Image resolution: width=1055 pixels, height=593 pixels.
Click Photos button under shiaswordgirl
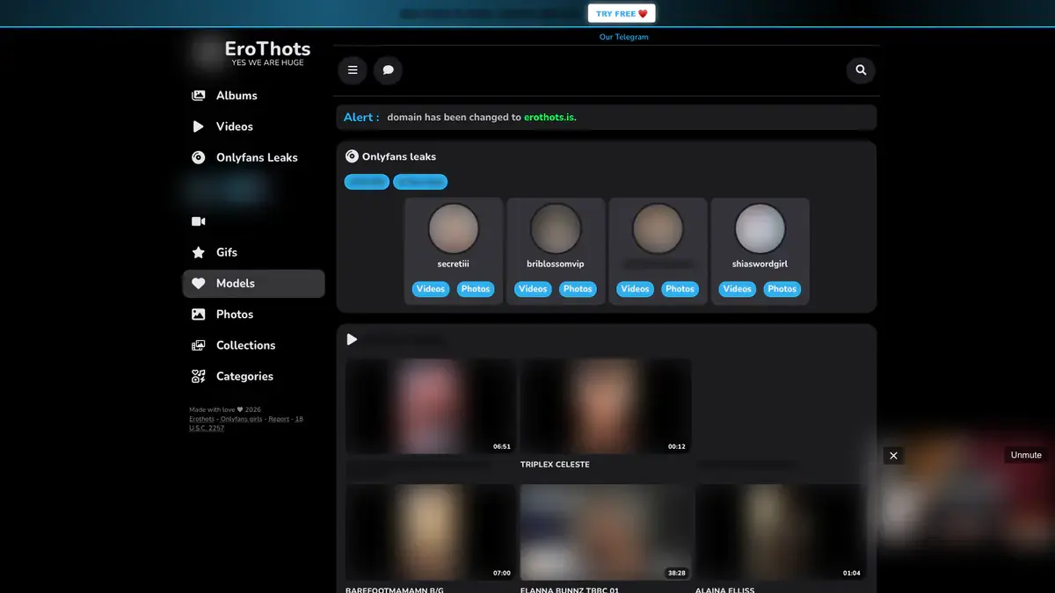(782, 289)
